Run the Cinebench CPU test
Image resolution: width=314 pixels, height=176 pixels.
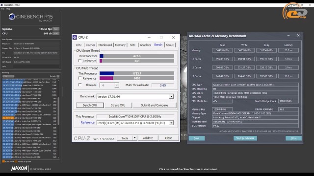coord(56,34)
